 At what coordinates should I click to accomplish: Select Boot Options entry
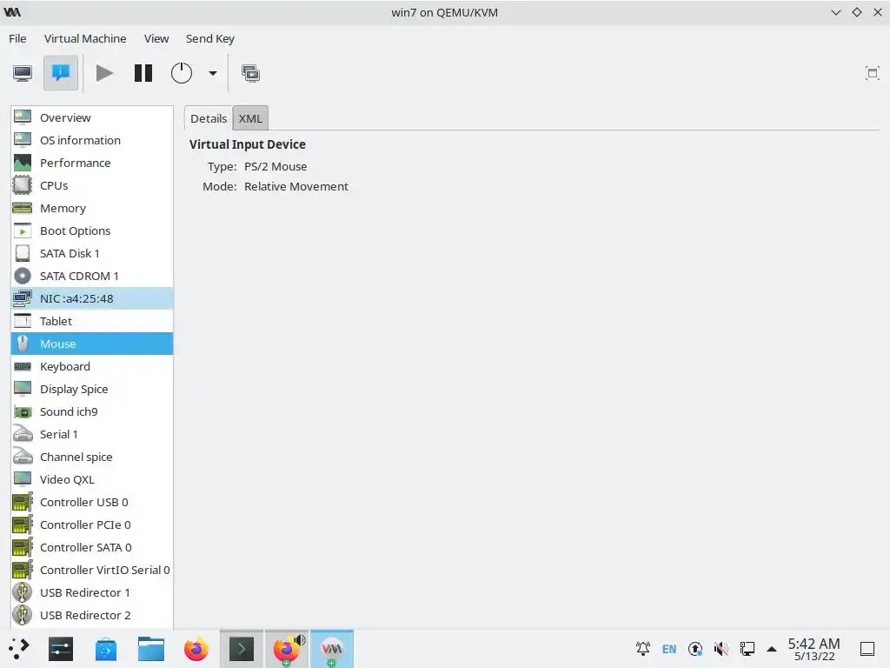coord(92,230)
